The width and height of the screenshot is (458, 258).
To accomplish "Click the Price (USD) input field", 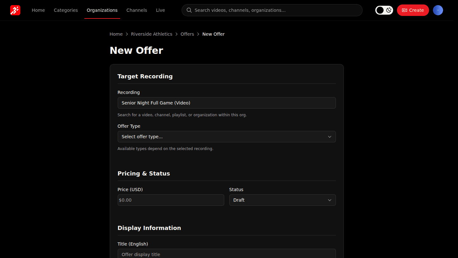I will pyautogui.click(x=171, y=200).
